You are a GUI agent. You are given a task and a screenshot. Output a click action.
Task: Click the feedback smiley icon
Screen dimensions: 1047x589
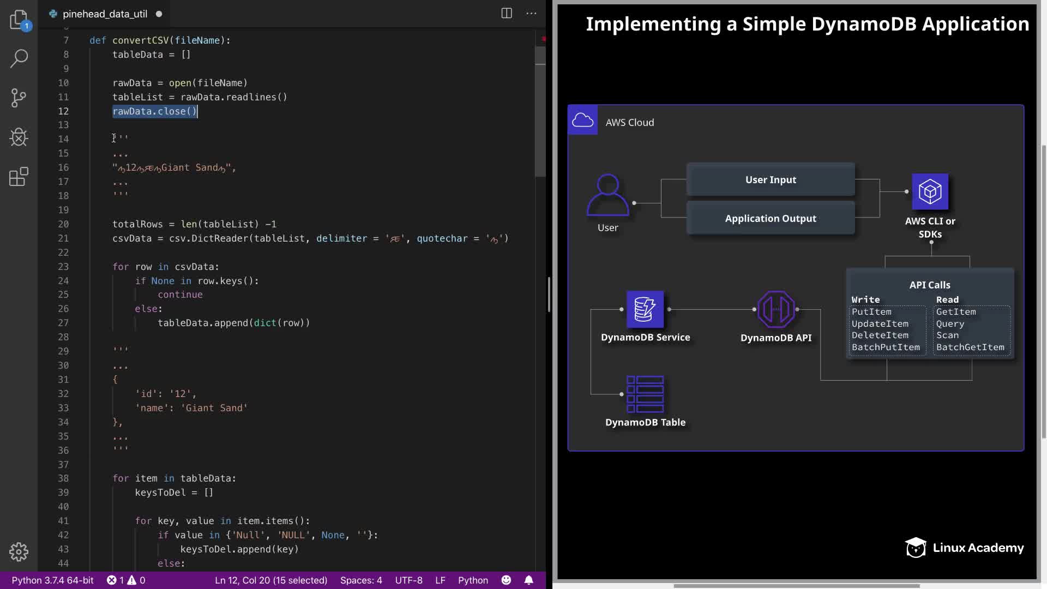click(506, 580)
